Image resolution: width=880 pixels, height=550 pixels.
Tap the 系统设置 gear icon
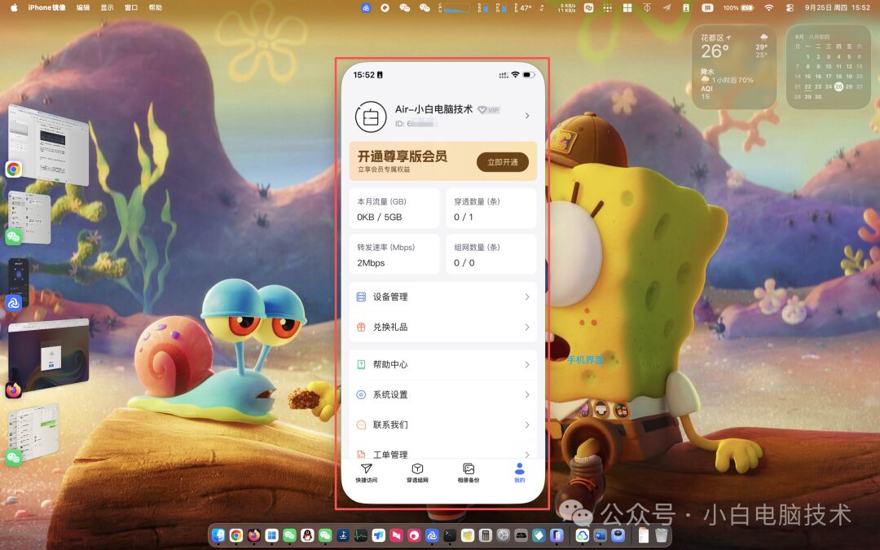click(361, 394)
